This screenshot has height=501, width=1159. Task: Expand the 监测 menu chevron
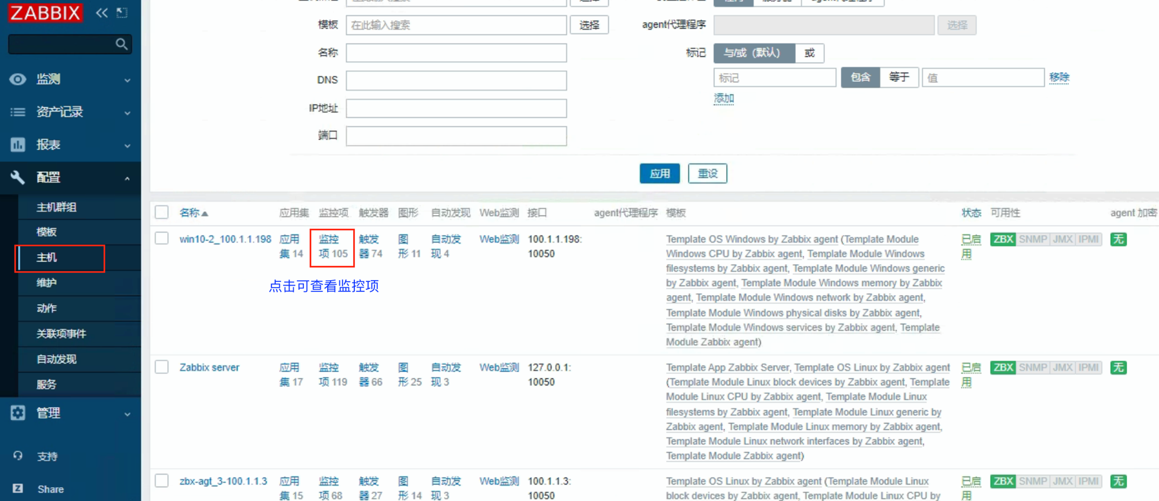(127, 80)
